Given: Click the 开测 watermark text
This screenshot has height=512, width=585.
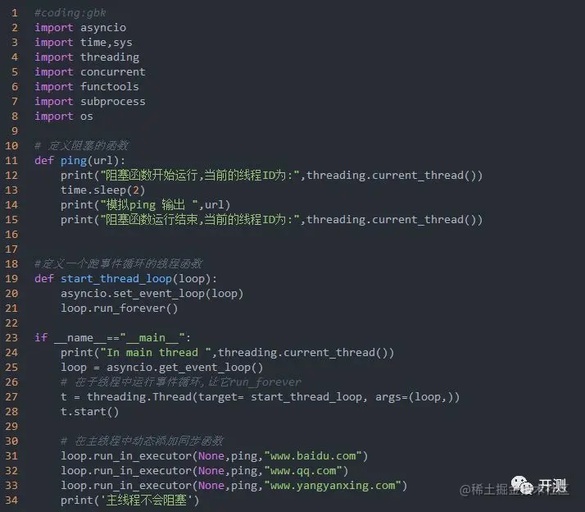Looking at the screenshot, I should coord(552,486).
